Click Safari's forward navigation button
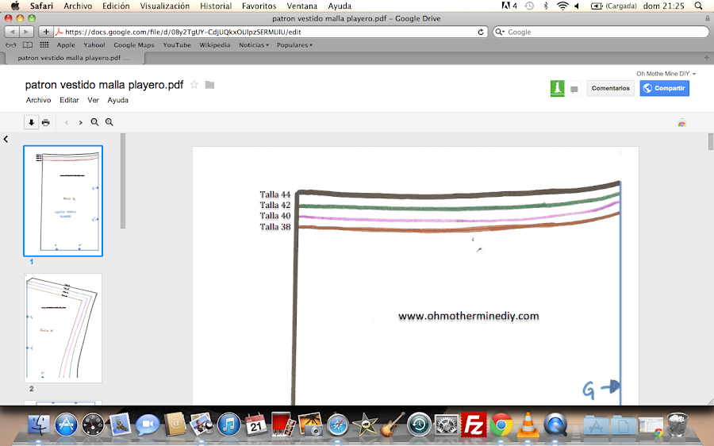The height and width of the screenshot is (446, 714). coord(26,32)
